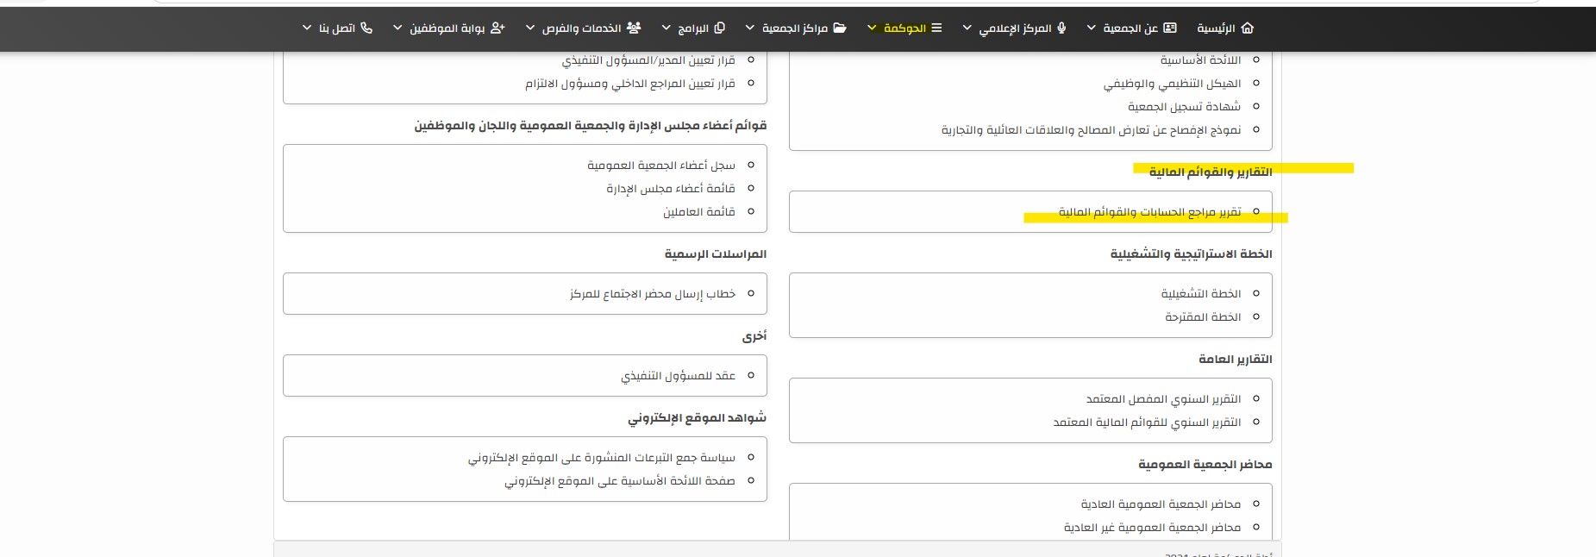Expand the البرامج dropdown chevron
The width and height of the screenshot is (1596, 557).
click(666, 28)
